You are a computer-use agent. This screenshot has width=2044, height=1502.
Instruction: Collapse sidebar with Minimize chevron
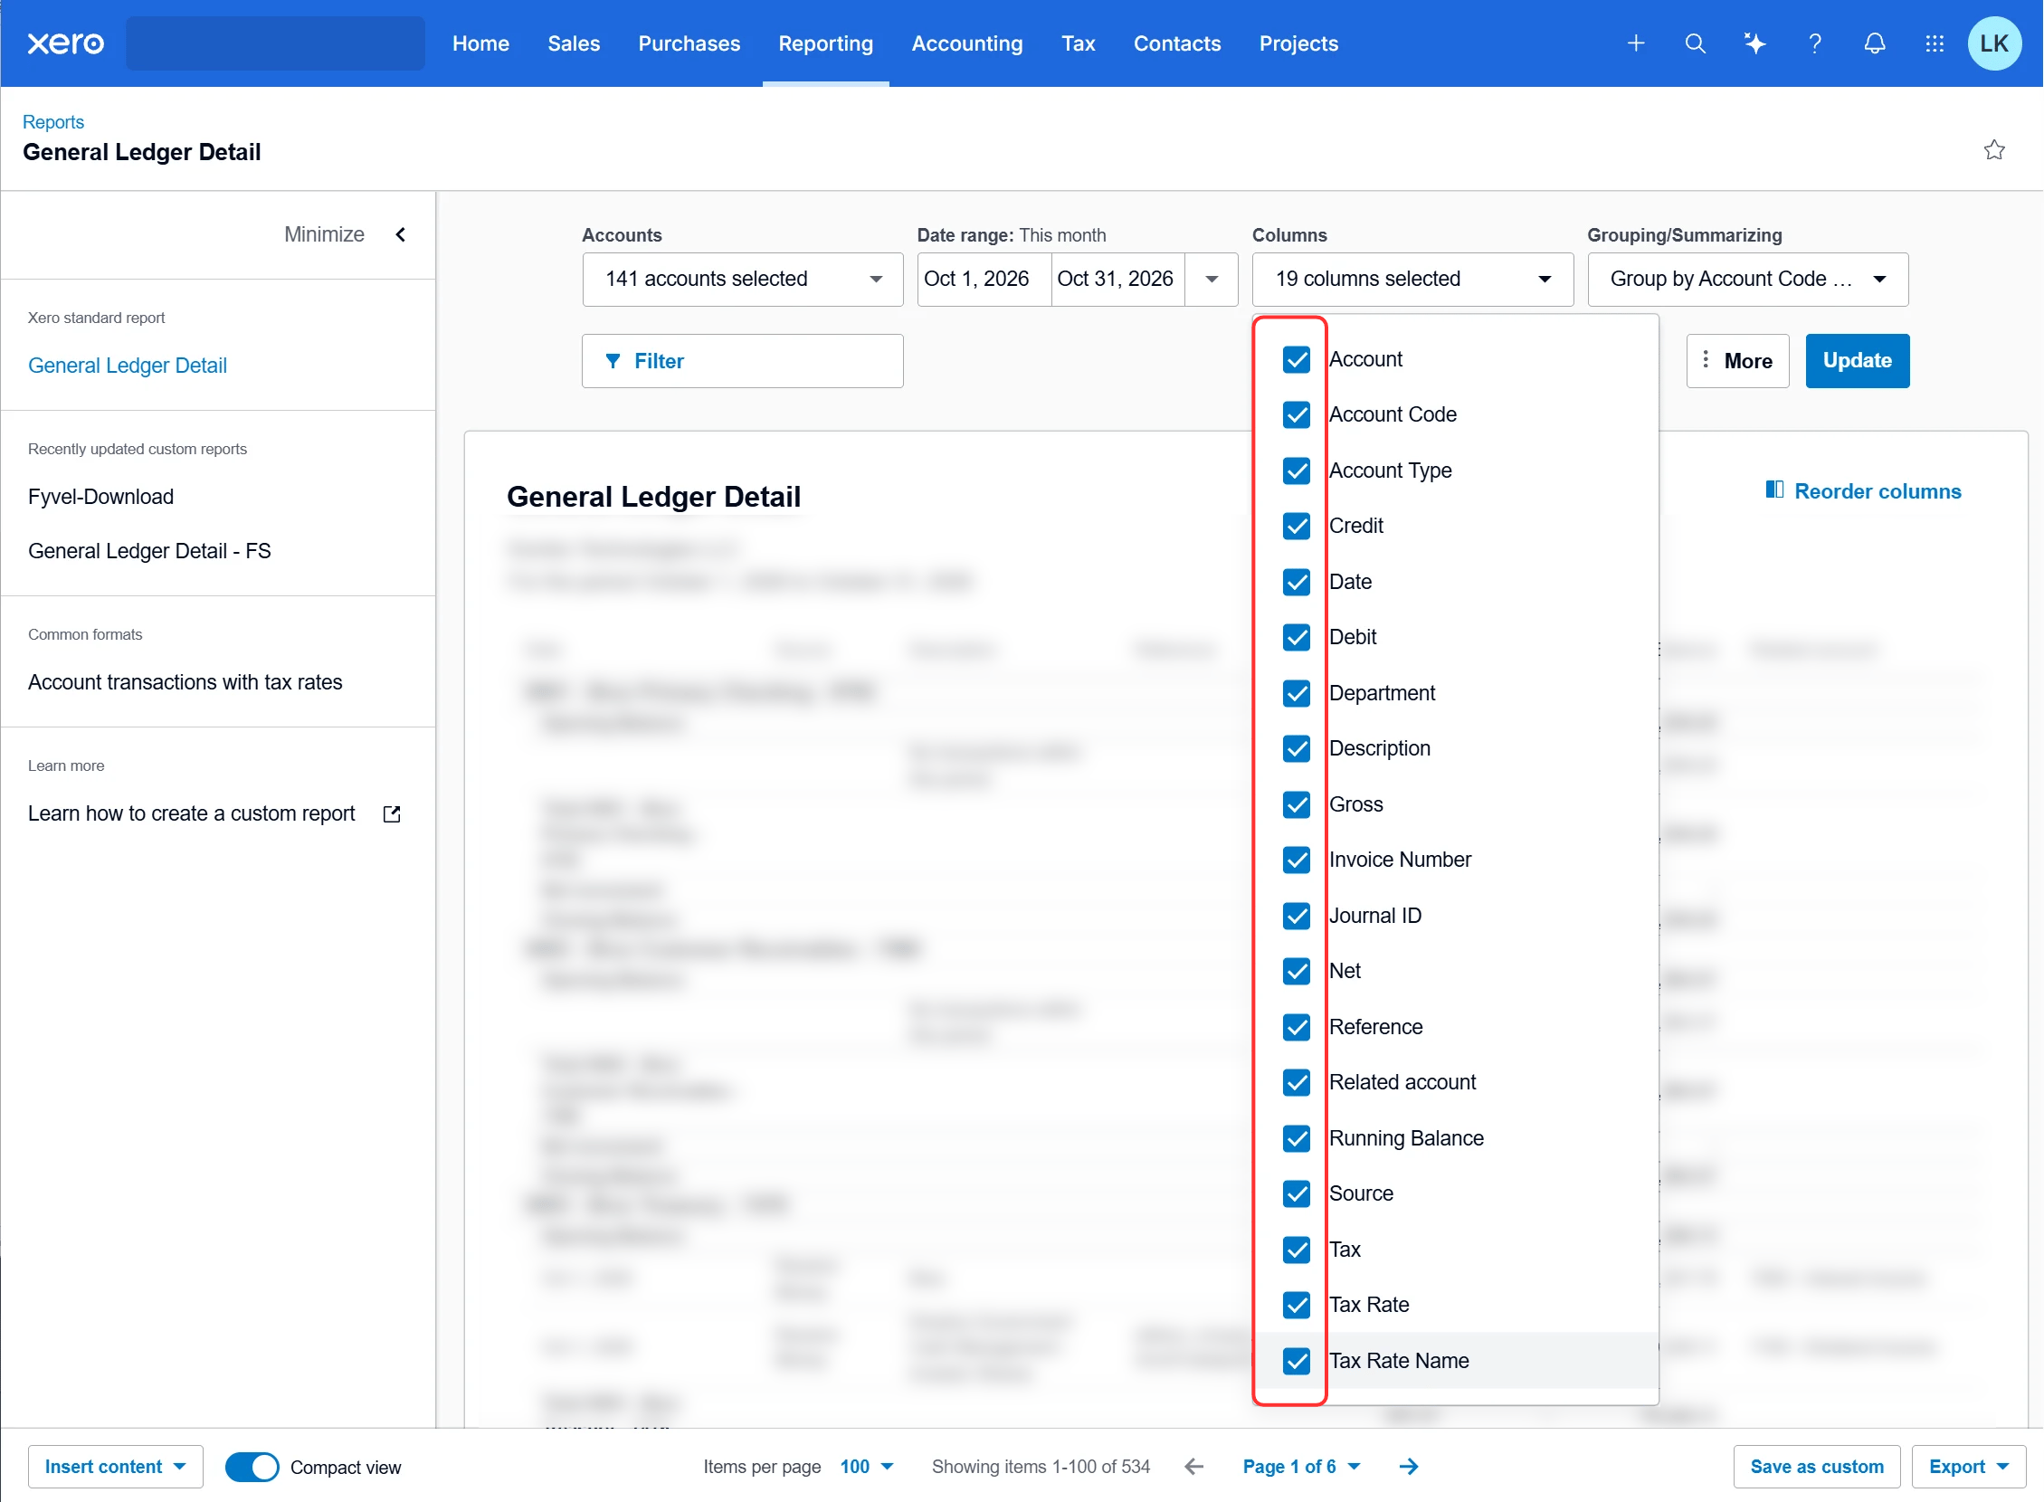pos(400,234)
